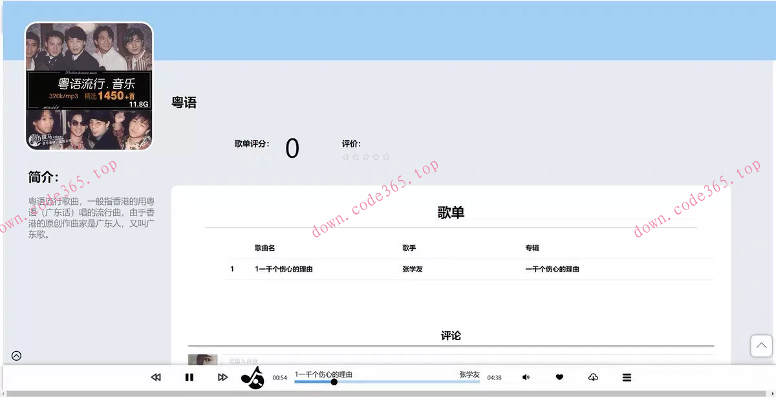The height and width of the screenshot is (397, 776).
Task: Open the volume speaker icon
Action: (x=526, y=377)
